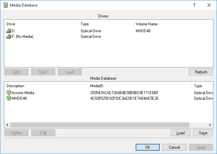The image size is (217, 154).
Task: Click the help question mark button
Action: pyautogui.click(x=194, y=5)
